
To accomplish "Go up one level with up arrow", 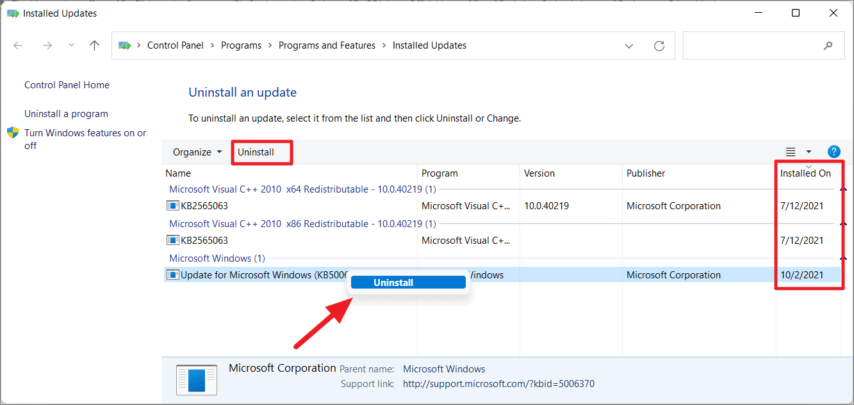I will point(95,45).
